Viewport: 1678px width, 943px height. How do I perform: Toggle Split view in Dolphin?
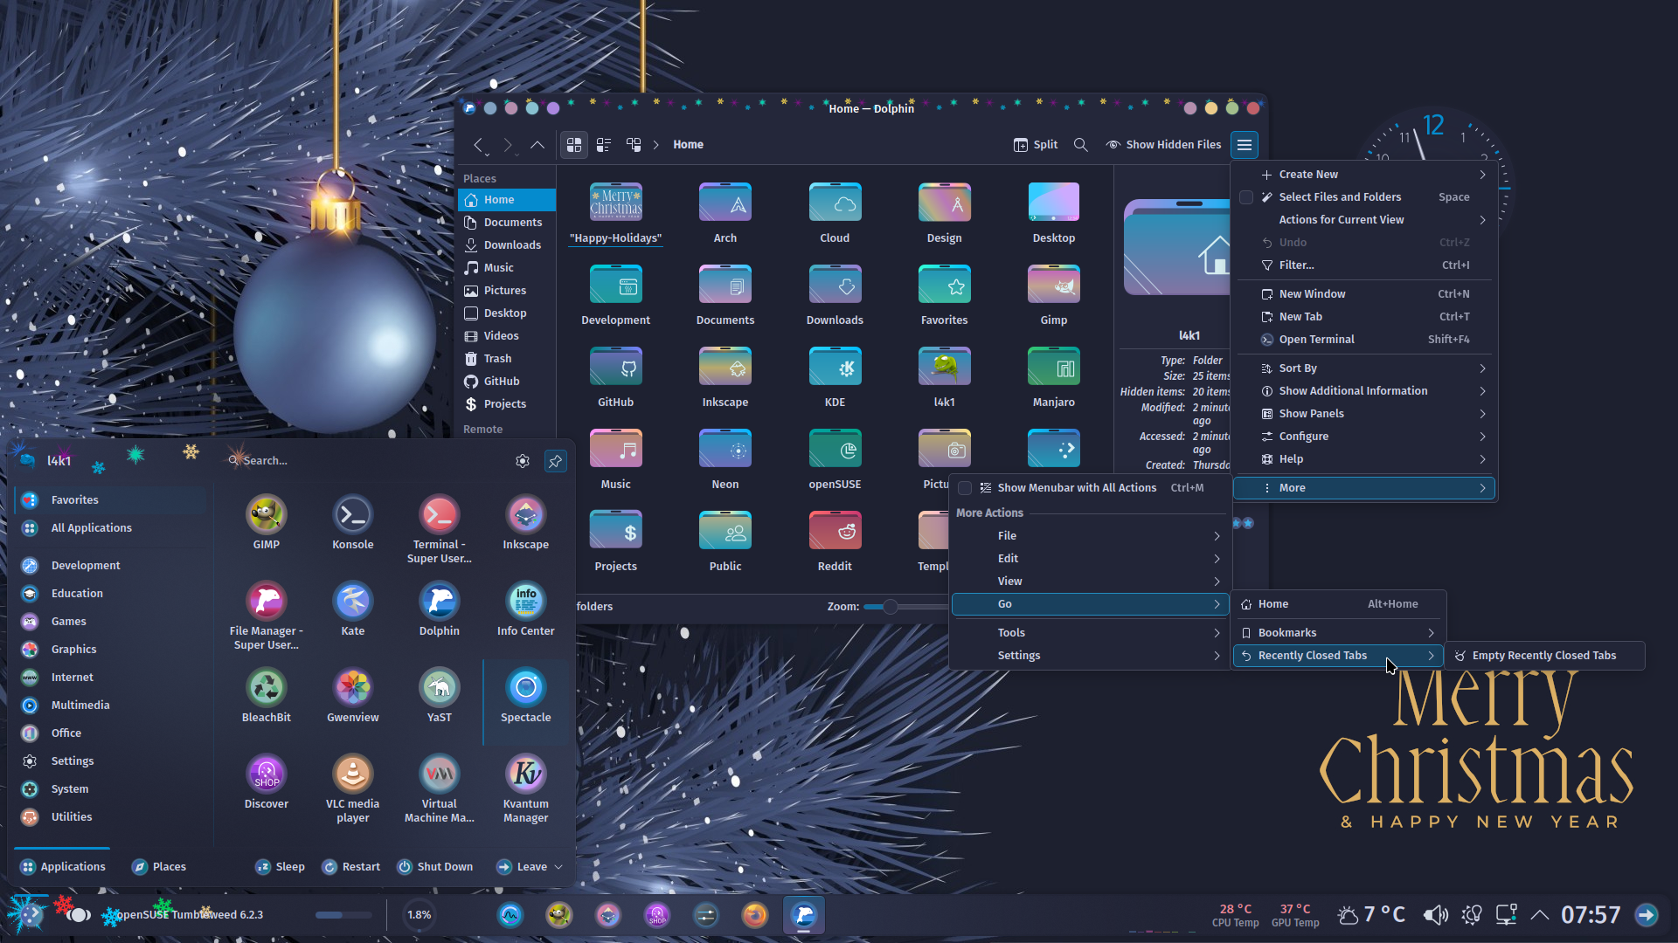pos(1036,145)
